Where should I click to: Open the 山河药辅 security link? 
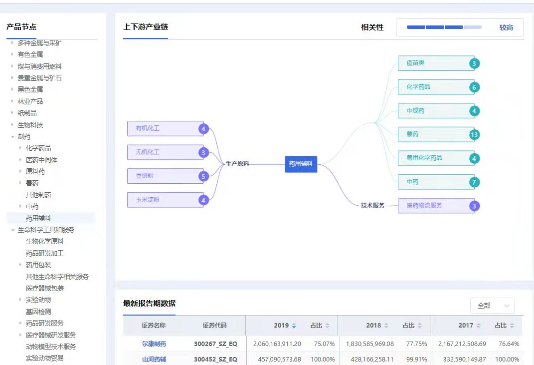pyautogui.click(x=154, y=359)
